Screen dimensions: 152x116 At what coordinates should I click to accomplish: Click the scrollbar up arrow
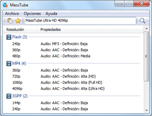(147, 29)
